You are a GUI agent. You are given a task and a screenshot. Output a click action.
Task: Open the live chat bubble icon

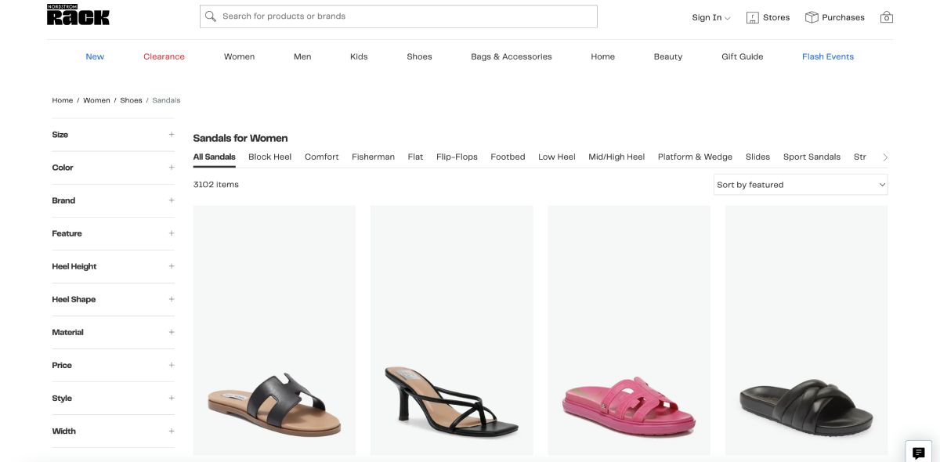[x=919, y=453]
